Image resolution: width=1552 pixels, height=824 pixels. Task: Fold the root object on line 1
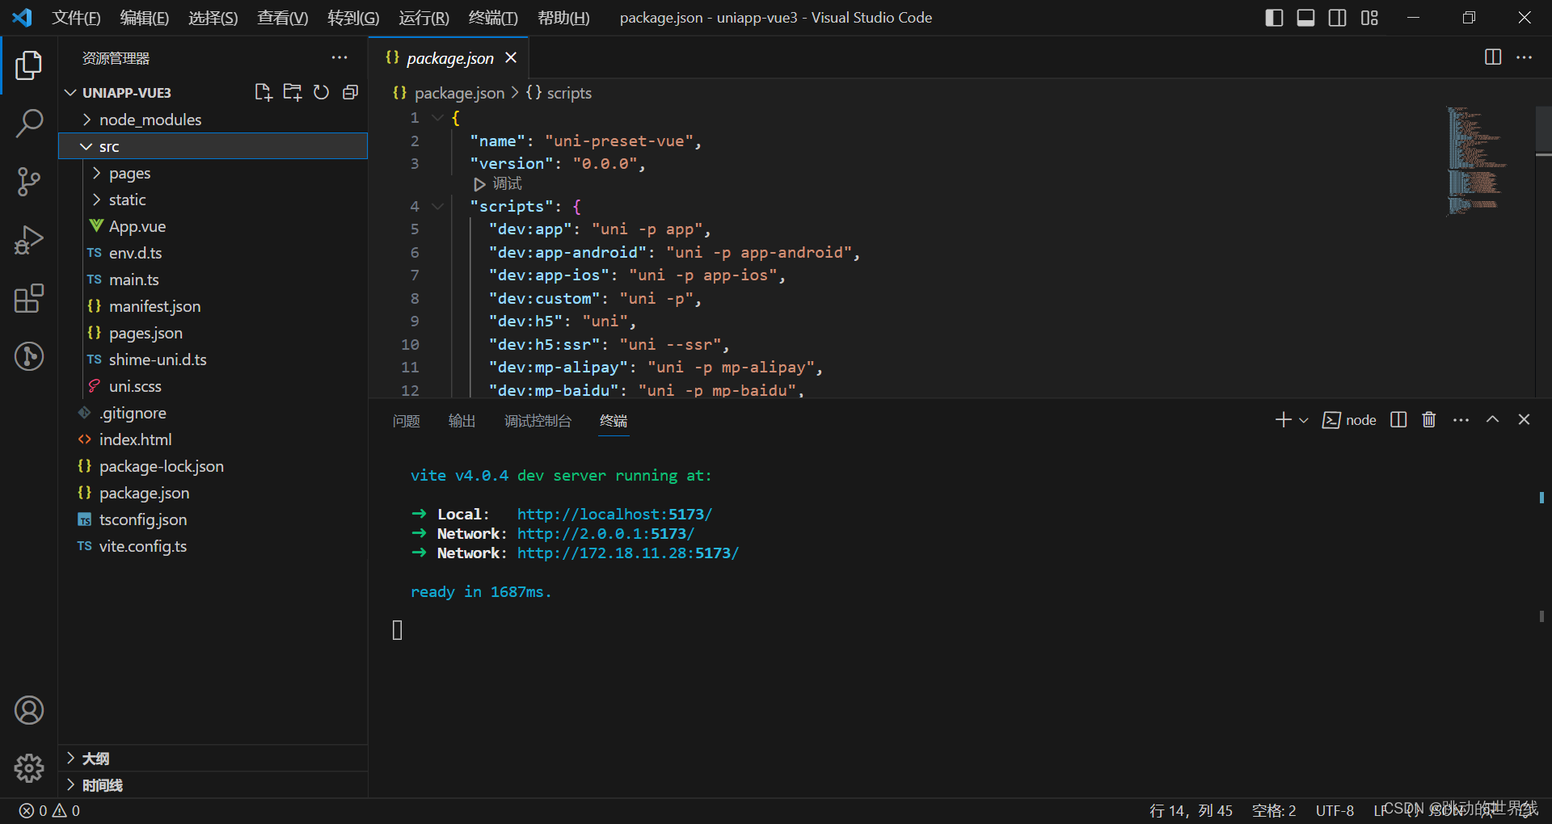[x=438, y=118]
